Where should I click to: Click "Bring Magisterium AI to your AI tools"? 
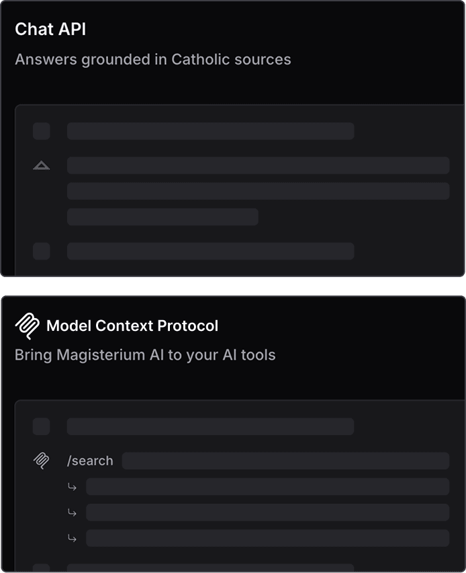145,354
